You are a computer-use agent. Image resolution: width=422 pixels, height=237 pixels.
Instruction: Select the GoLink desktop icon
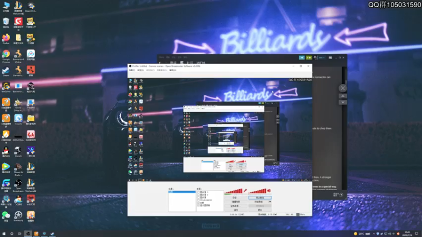point(18,120)
